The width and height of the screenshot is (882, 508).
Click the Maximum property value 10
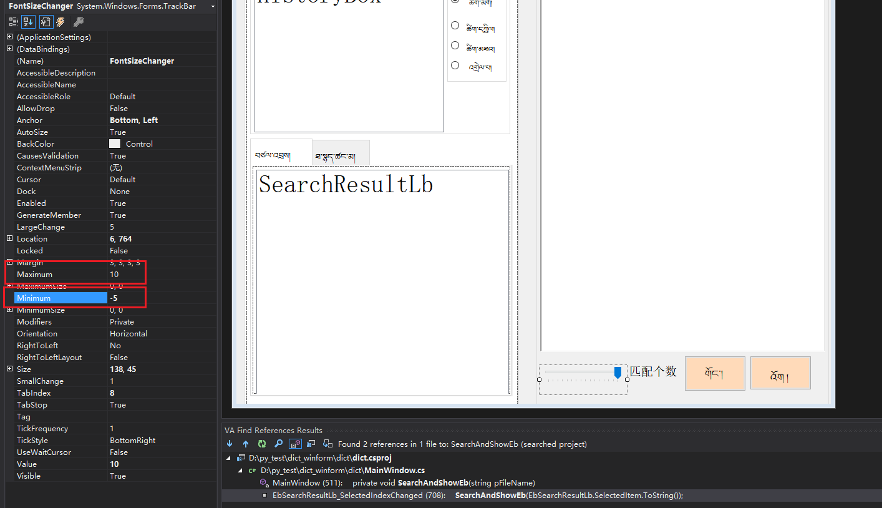coord(162,274)
